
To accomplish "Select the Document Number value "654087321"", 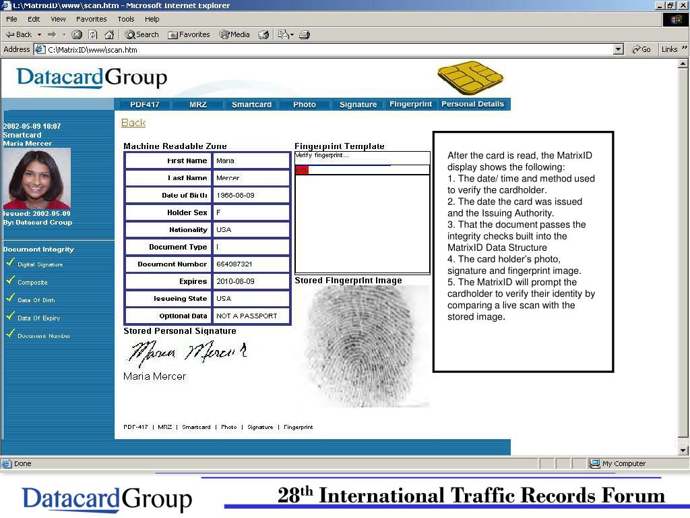I will tap(234, 264).
